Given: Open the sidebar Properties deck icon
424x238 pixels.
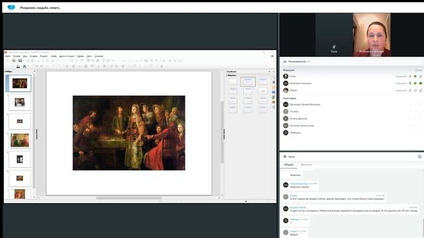Looking at the screenshot, I should pos(274,77).
